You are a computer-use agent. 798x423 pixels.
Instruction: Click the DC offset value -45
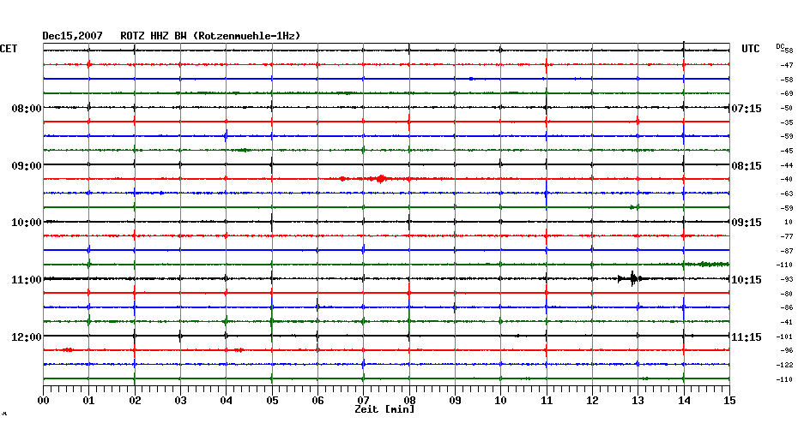(x=787, y=152)
